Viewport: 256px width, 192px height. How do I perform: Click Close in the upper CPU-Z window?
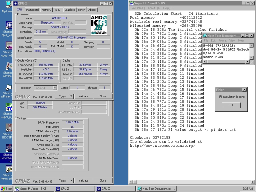tap(103, 96)
